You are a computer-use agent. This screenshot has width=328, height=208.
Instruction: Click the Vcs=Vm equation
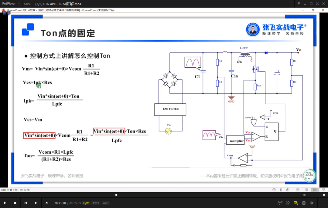pos(33,119)
